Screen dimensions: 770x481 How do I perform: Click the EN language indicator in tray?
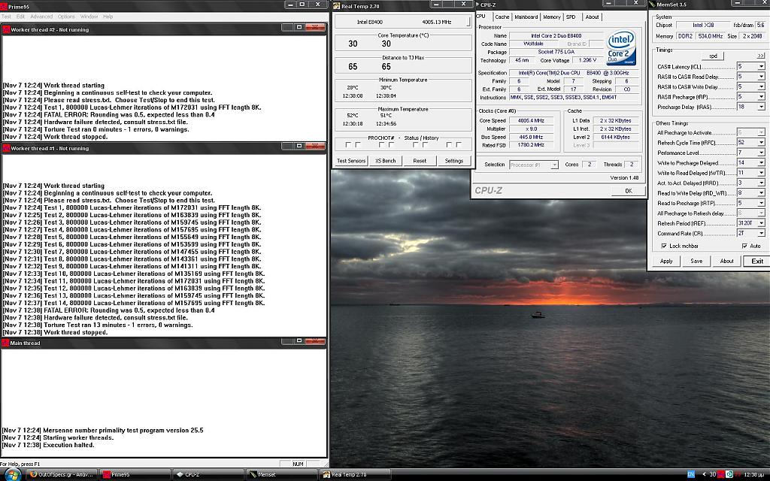click(691, 474)
